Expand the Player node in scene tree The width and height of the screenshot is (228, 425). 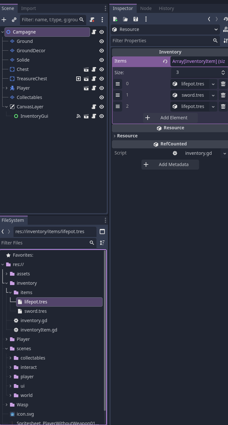point(6,88)
